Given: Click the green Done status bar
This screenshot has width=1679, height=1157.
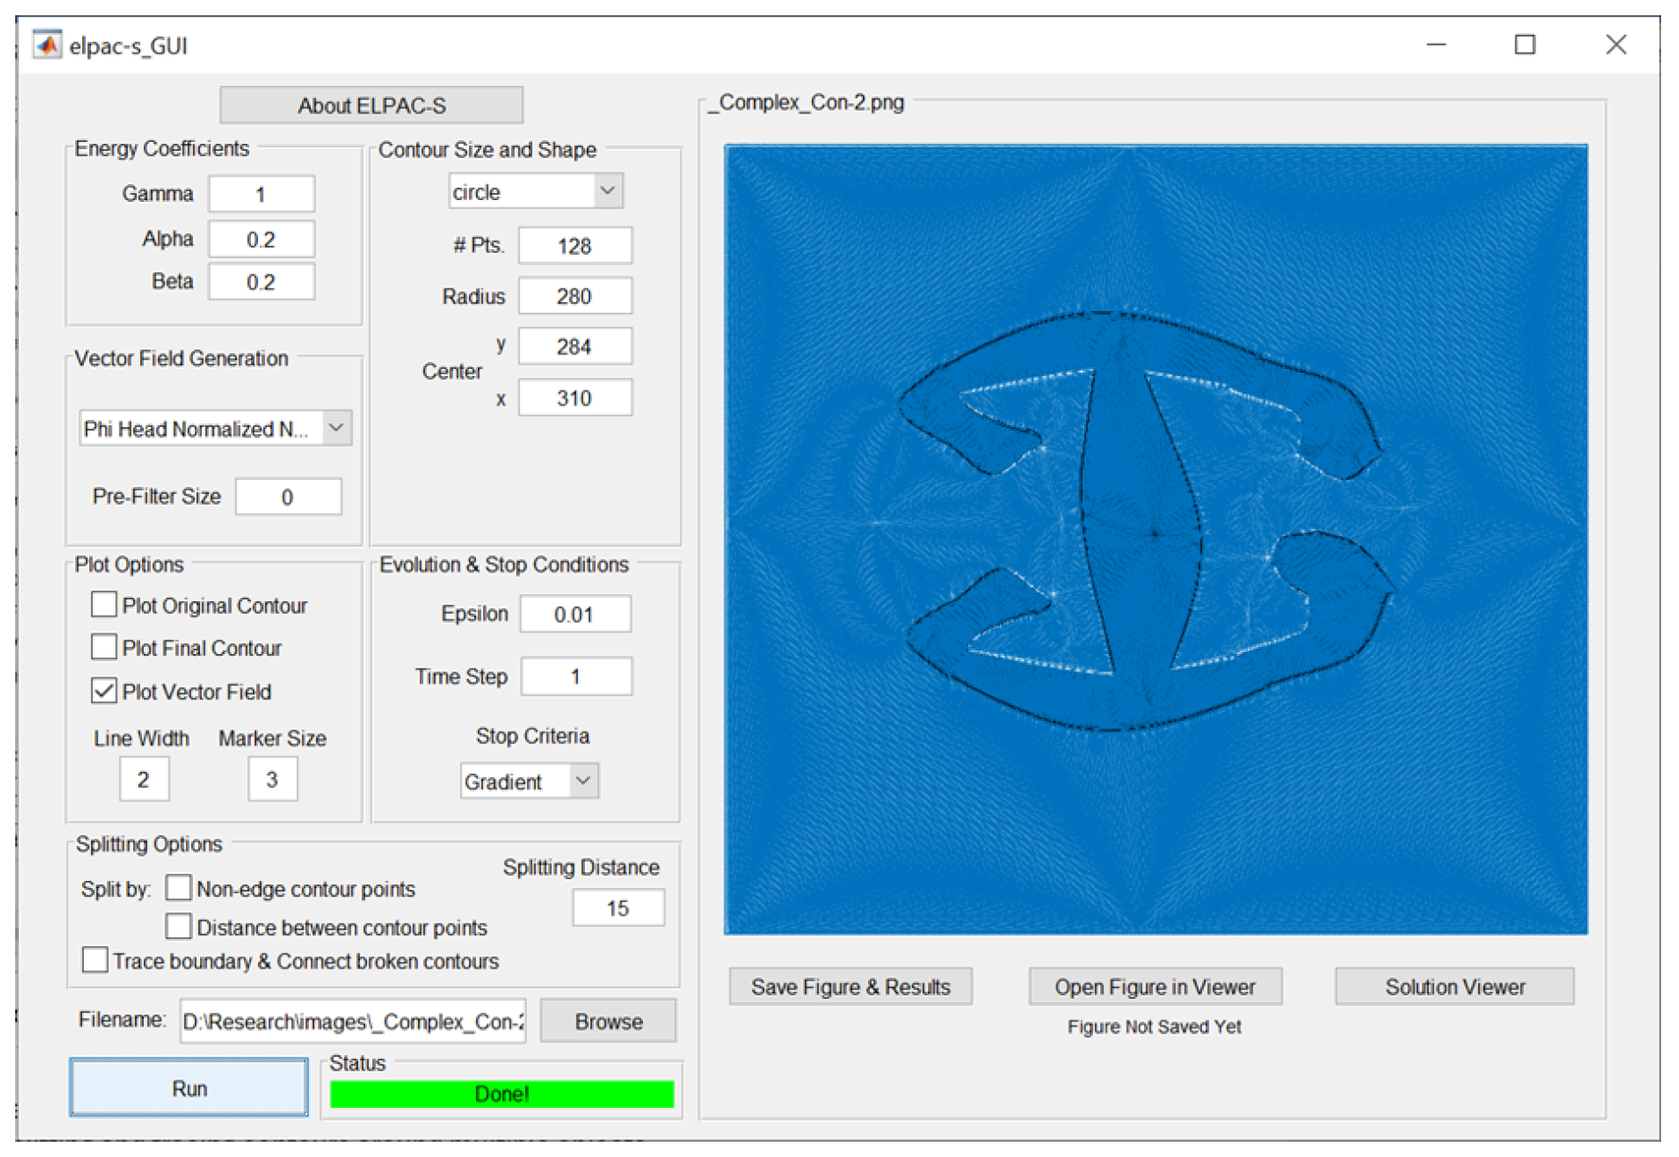Looking at the screenshot, I should pos(502,1094).
